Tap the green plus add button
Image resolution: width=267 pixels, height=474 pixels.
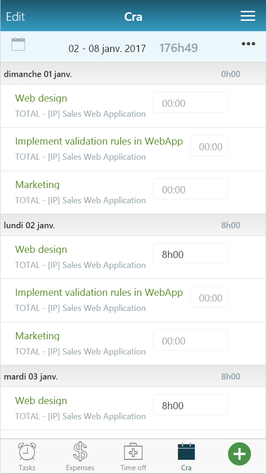(x=240, y=454)
